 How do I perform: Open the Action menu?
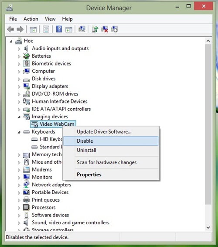(31, 19)
